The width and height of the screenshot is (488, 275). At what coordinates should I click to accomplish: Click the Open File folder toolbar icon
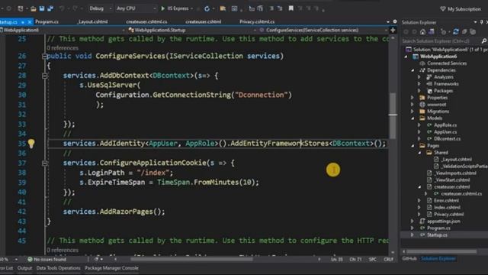click(33, 8)
